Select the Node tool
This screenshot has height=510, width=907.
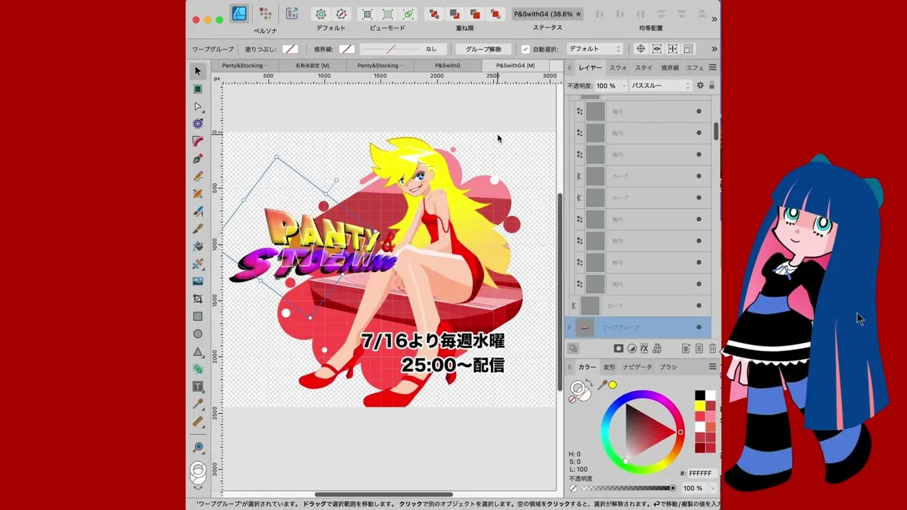pyautogui.click(x=198, y=106)
